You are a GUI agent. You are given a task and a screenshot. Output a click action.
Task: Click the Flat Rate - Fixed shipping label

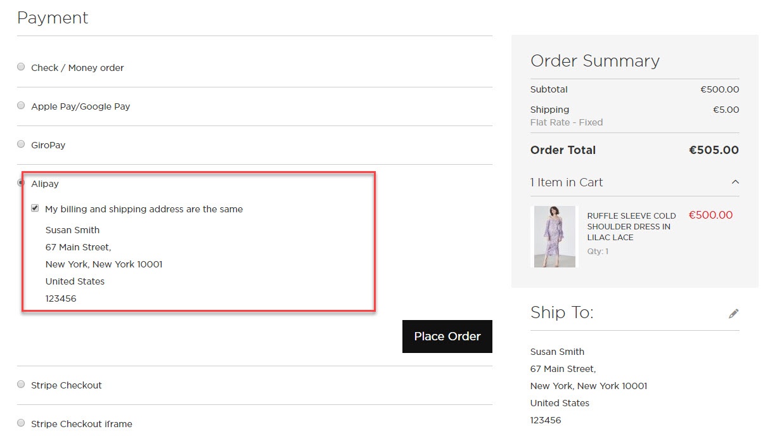(566, 122)
